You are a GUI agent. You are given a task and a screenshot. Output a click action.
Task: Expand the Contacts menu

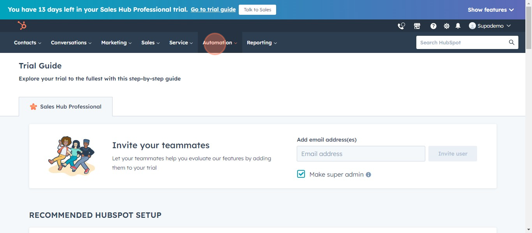28,43
